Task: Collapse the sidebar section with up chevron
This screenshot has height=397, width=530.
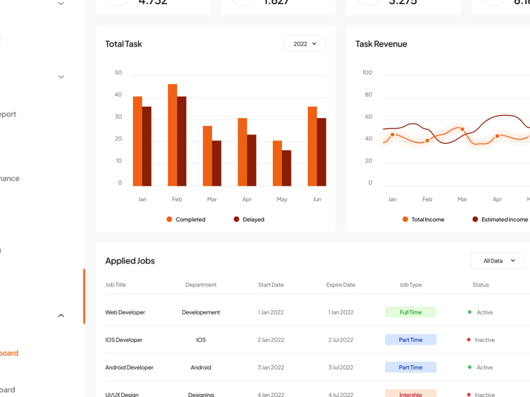Action: 61,315
